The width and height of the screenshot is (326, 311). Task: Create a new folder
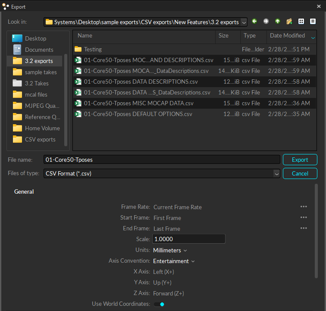289,22
